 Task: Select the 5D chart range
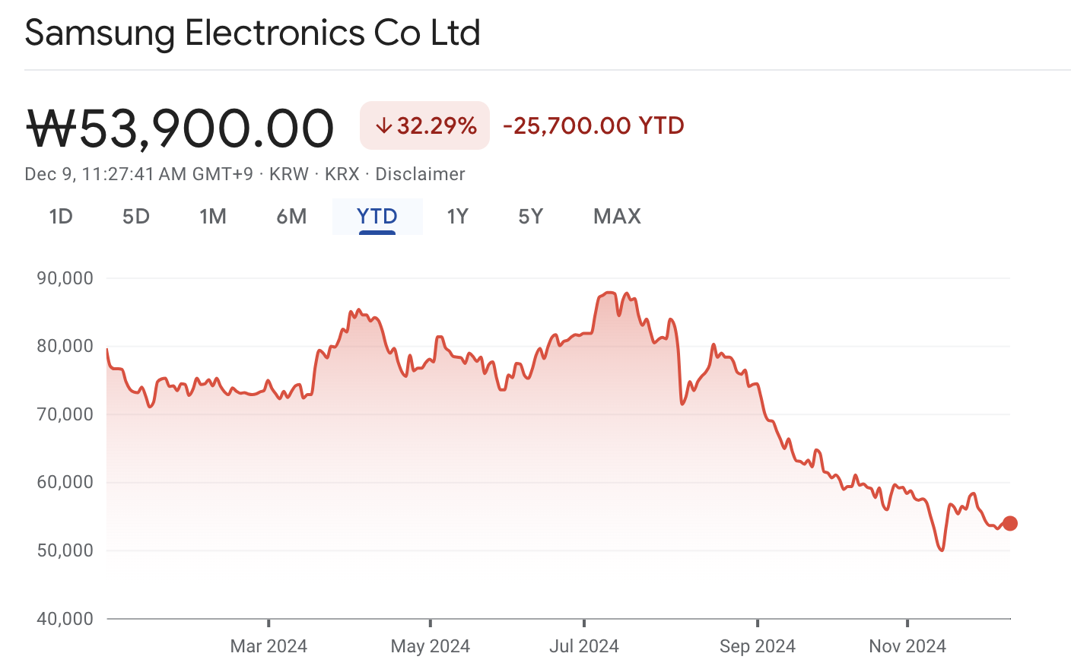pos(136,217)
